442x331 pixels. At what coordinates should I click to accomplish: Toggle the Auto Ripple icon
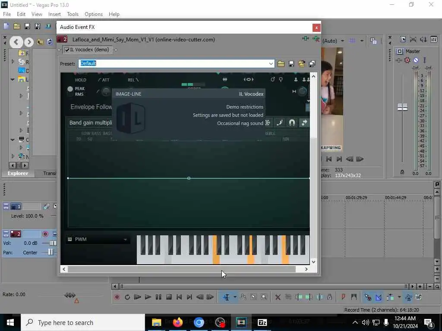390,297
